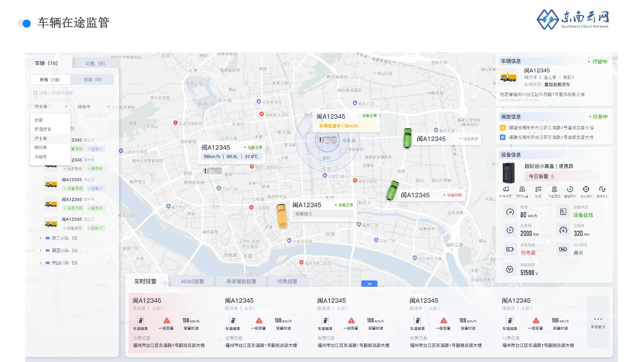Click the 王府井百货 map marker
This screenshot has width=643, height=362.
258,102
